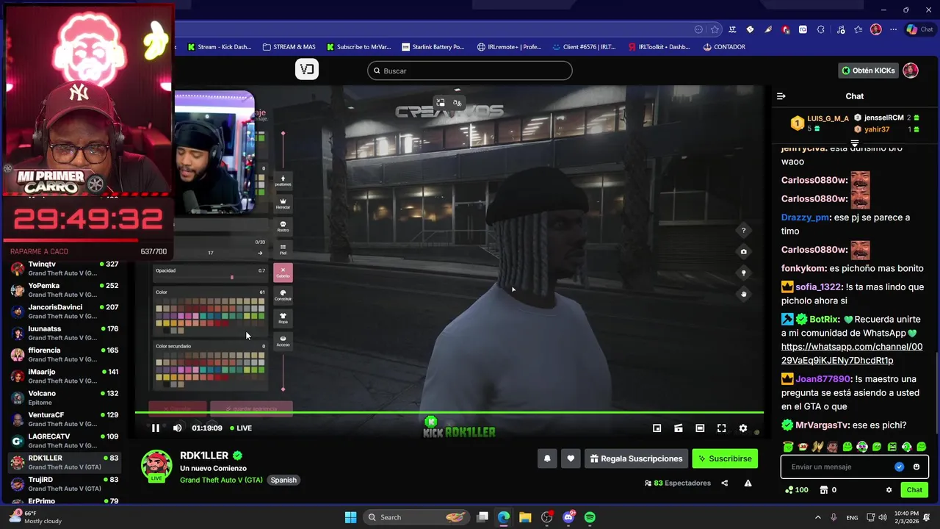Add page to favorites star icon
This screenshot has height=529, width=940.
click(x=715, y=29)
